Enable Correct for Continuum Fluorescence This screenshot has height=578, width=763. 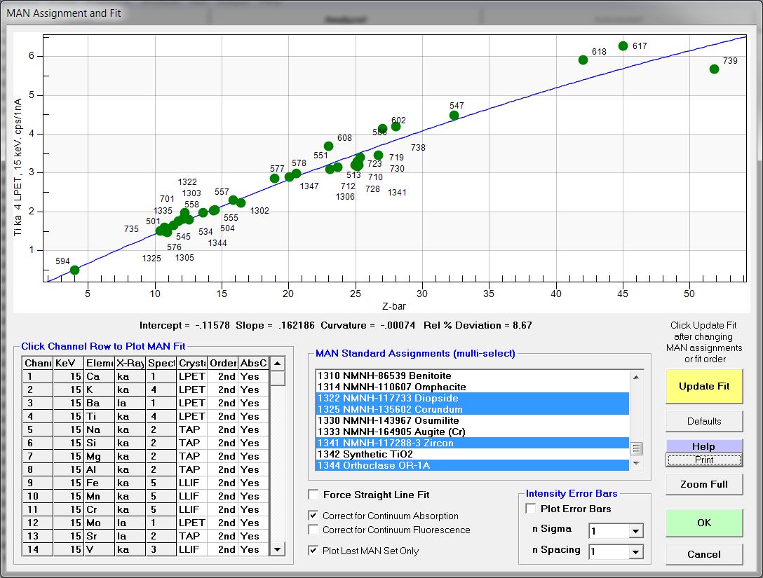(313, 530)
